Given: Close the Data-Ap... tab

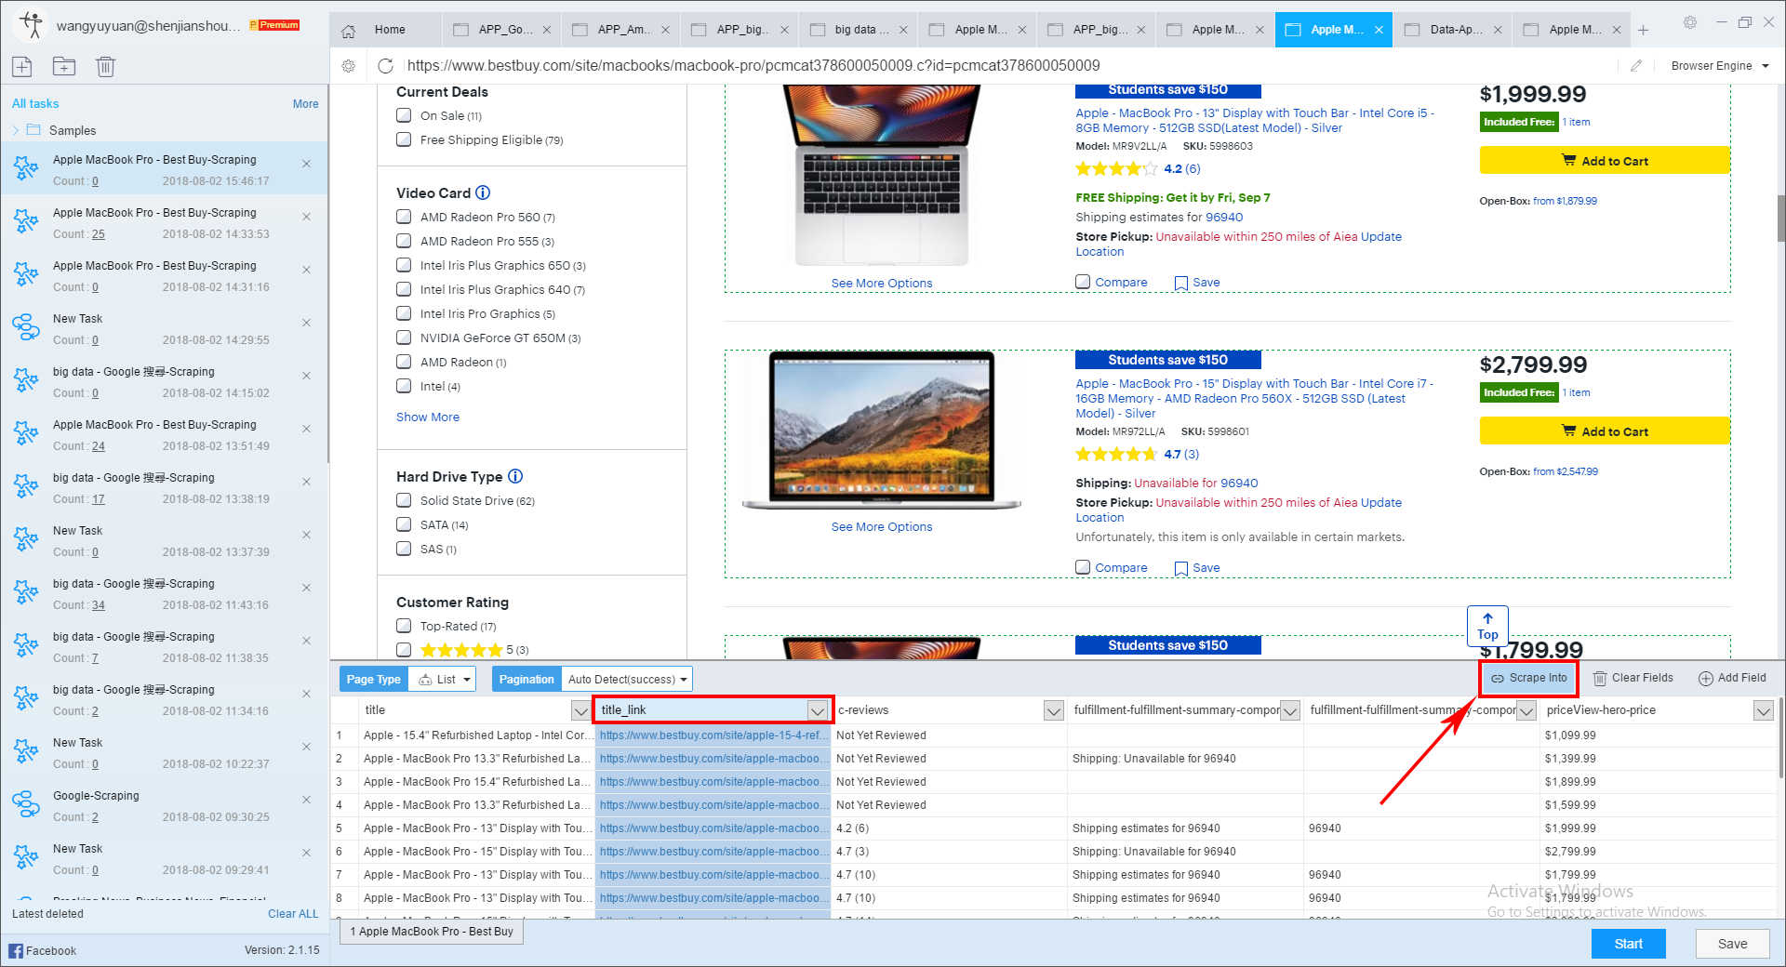Looking at the screenshot, I should point(1498,30).
